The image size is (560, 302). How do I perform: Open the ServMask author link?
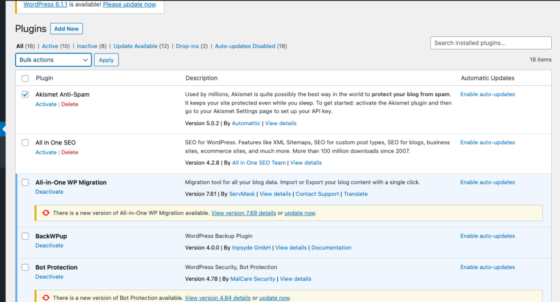[242, 194]
